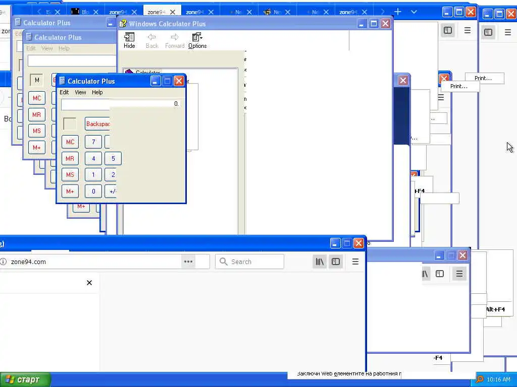The width and height of the screenshot is (517, 387).
Task: Click the 0 key on the front calculator
Action: tap(93, 191)
